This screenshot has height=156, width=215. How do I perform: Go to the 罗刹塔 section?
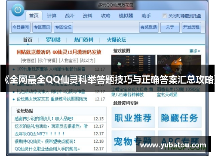click(53, 40)
